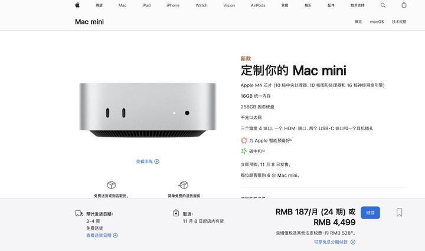The height and width of the screenshot is (251, 425).
Task: Open the iPhone menu item
Action: [173, 5]
